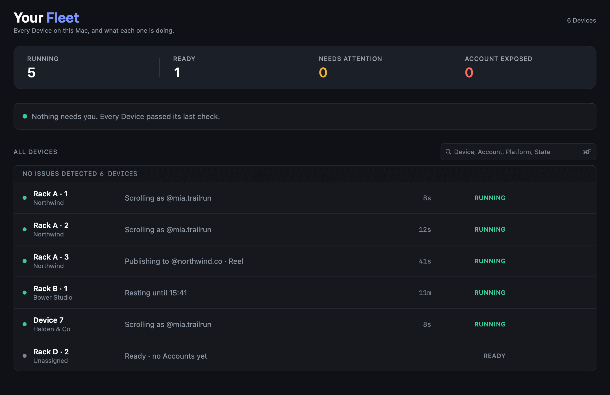The image size is (610, 395).
Task: Open the Rack A · 1 device name
Action: coord(51,194)
